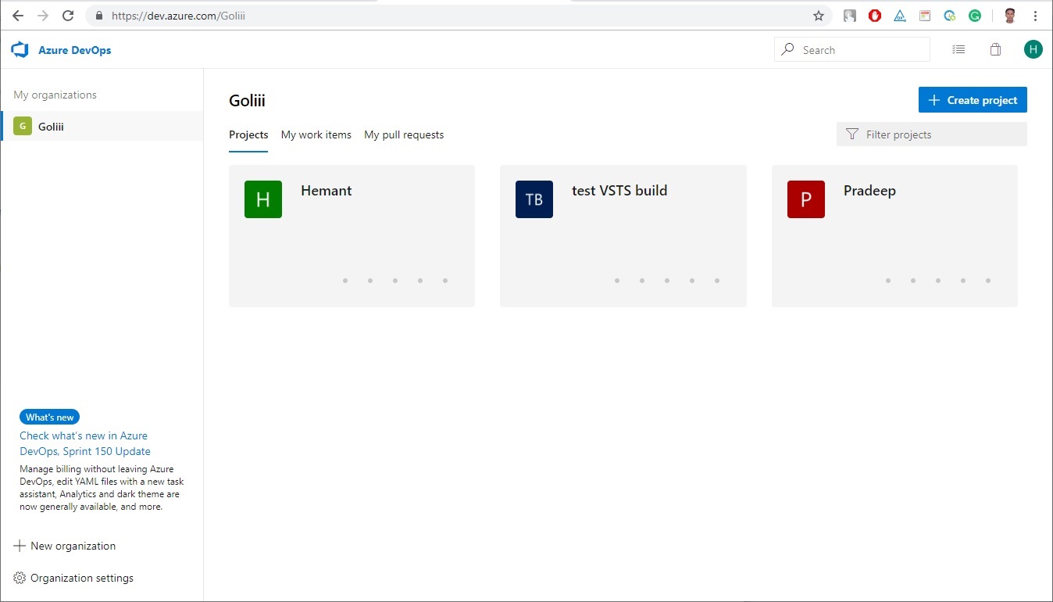Open the user account avatar H in header

click(1033, 49)
